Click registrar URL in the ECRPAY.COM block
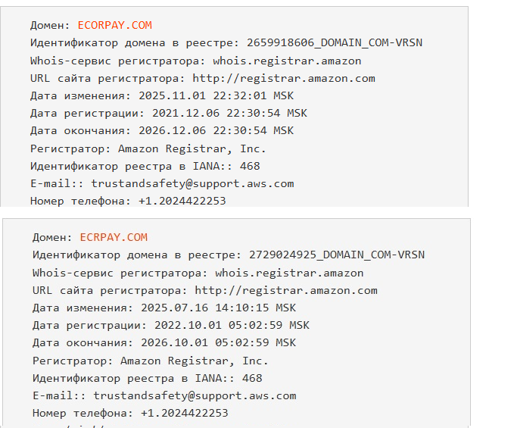This screenshot has height=428, width=517. point(286,290)
